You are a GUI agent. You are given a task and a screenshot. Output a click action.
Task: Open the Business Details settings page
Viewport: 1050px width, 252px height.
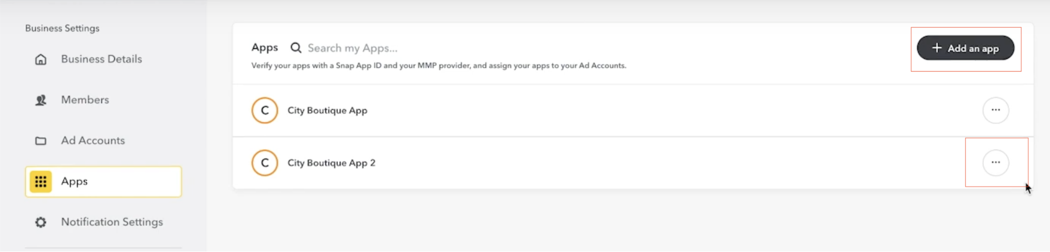point(101,59)
